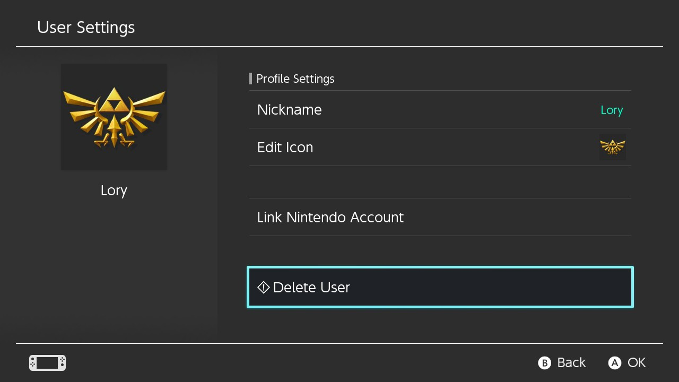Click the Delete User button
Viewport: 679px width, 382px height.
pos(439,287)
